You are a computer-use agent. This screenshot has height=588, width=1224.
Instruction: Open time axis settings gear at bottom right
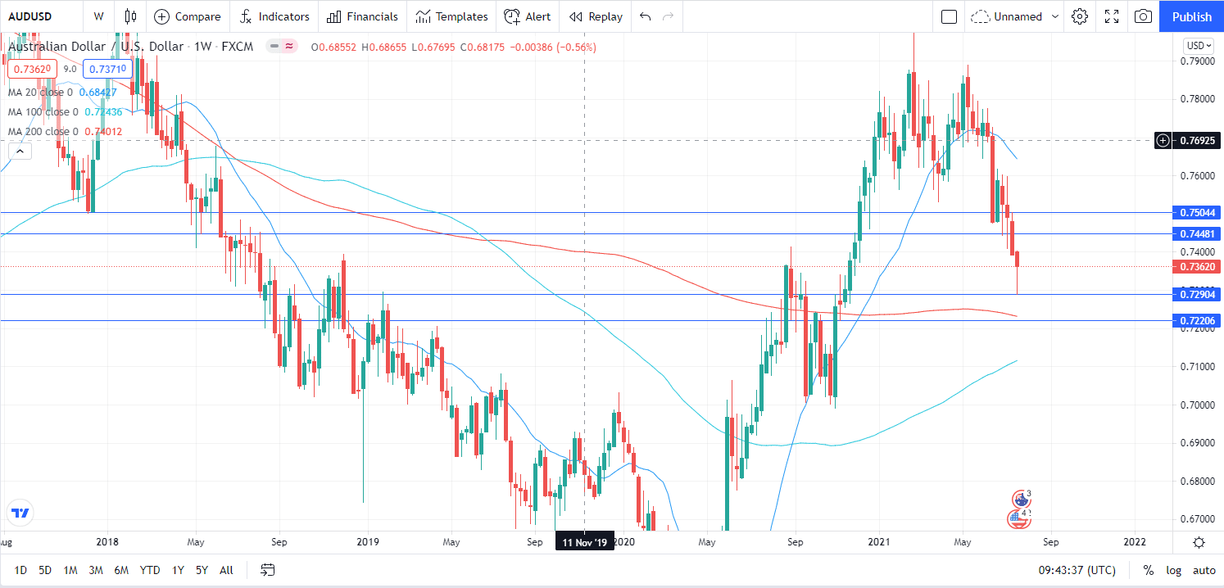(x=1199, y=542)
